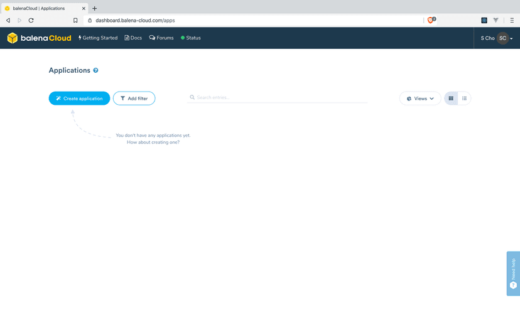Open the help icon beside Applications heading
Viewport: 520px width, 325px height.
95,70
